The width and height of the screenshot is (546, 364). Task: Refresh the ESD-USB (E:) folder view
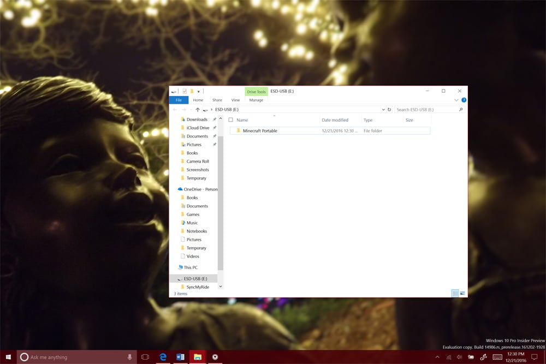[388, 109]
